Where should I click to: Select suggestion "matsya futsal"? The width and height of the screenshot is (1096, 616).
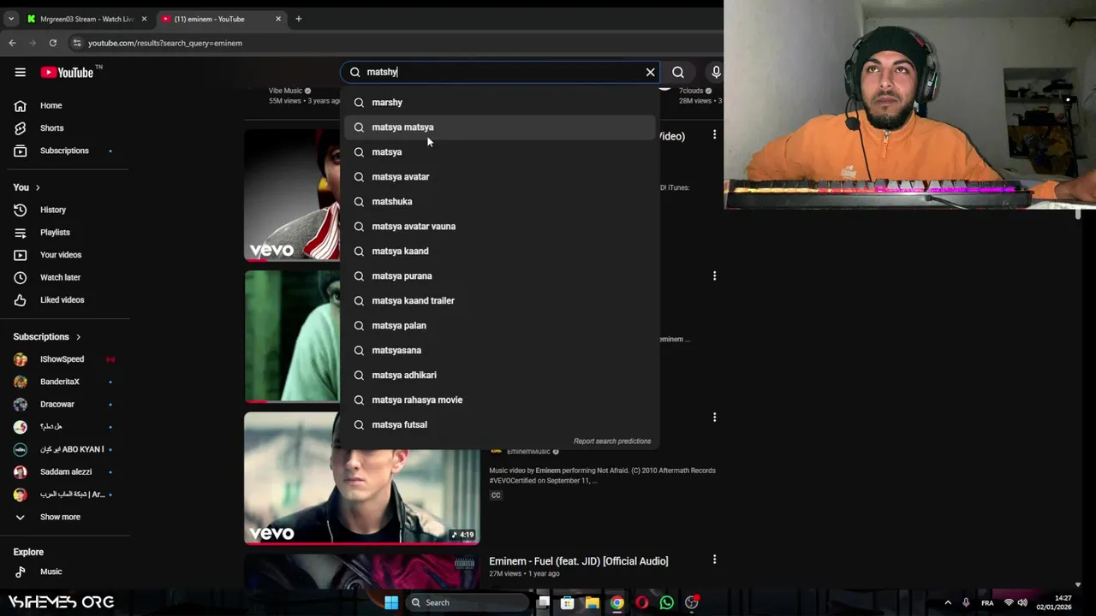pyautogui.click(x=501, y=424)
